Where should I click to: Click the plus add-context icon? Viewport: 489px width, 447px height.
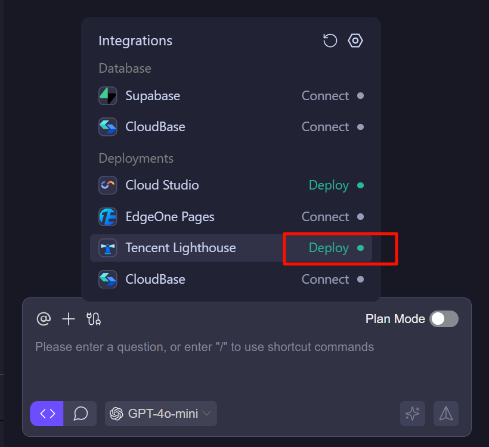point(69,319)
